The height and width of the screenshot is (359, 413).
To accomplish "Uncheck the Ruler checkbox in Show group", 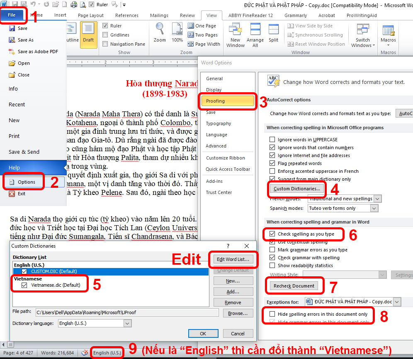I will point(105,26).
